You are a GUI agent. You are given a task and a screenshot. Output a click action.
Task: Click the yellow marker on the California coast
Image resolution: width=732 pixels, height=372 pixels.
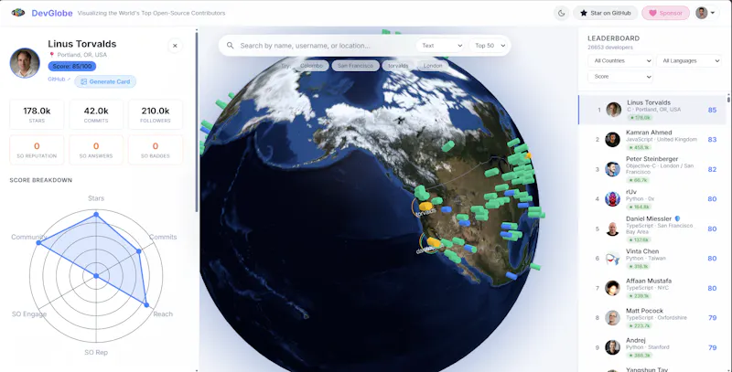point(434,242)
